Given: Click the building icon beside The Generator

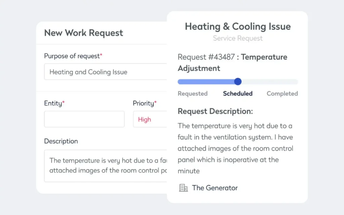Looking at the screenshot, I should click(183, 188).
